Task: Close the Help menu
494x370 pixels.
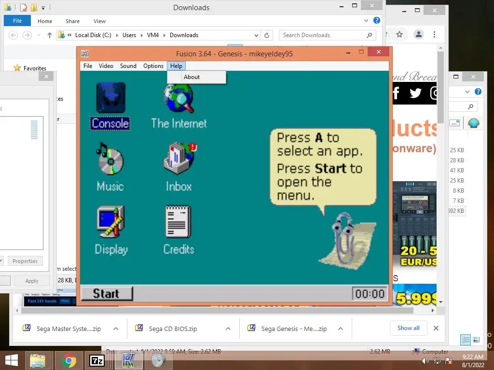Action: pos(176,66)
